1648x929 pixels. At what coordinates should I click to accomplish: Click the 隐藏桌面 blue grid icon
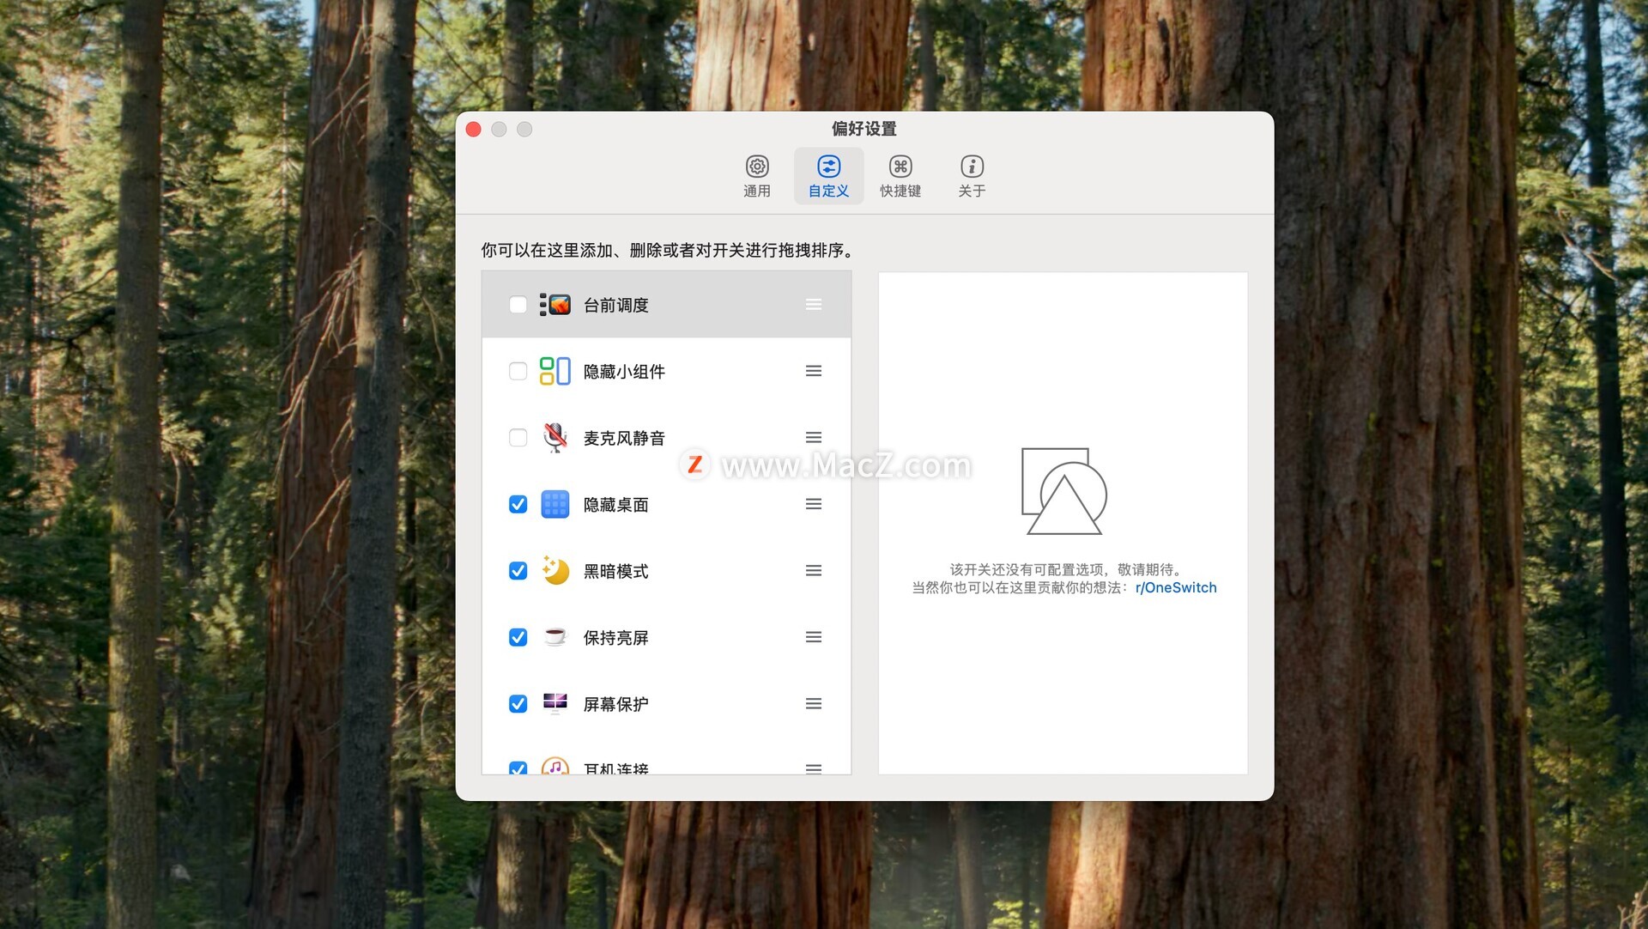click(555, 504)
